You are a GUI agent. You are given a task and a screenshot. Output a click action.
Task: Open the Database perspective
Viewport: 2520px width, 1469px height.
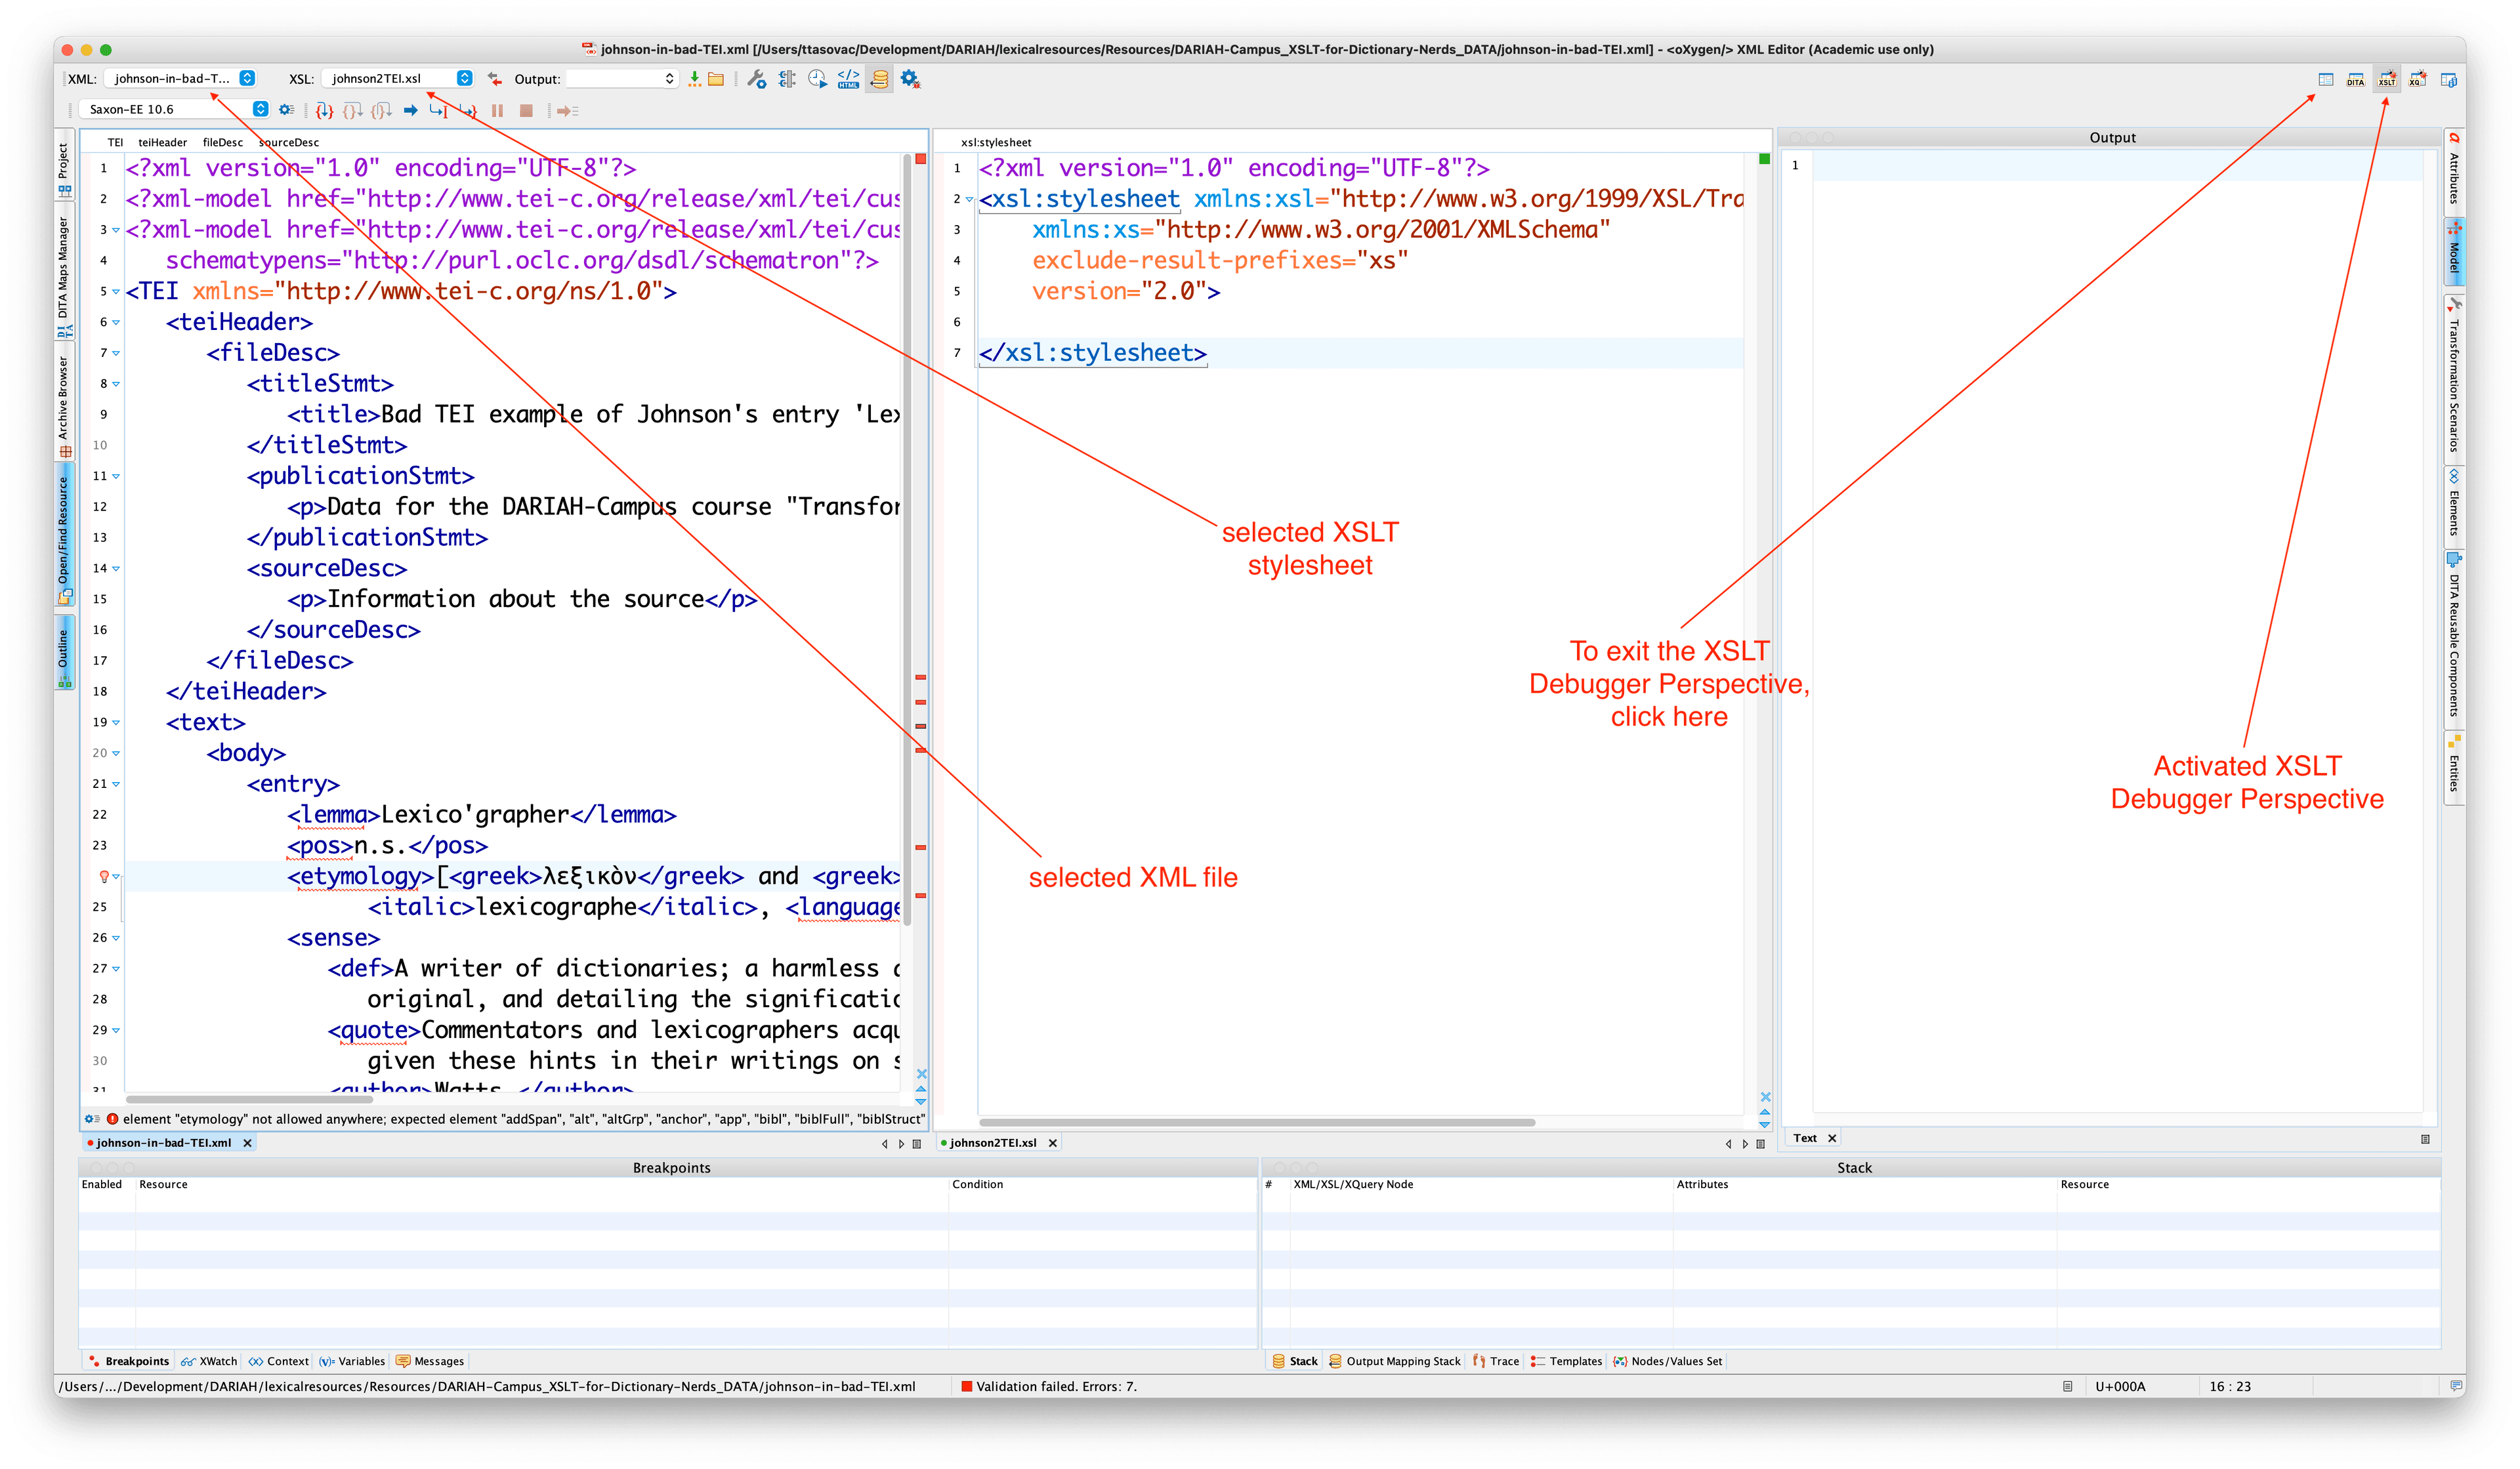[x=2449, y=79]
